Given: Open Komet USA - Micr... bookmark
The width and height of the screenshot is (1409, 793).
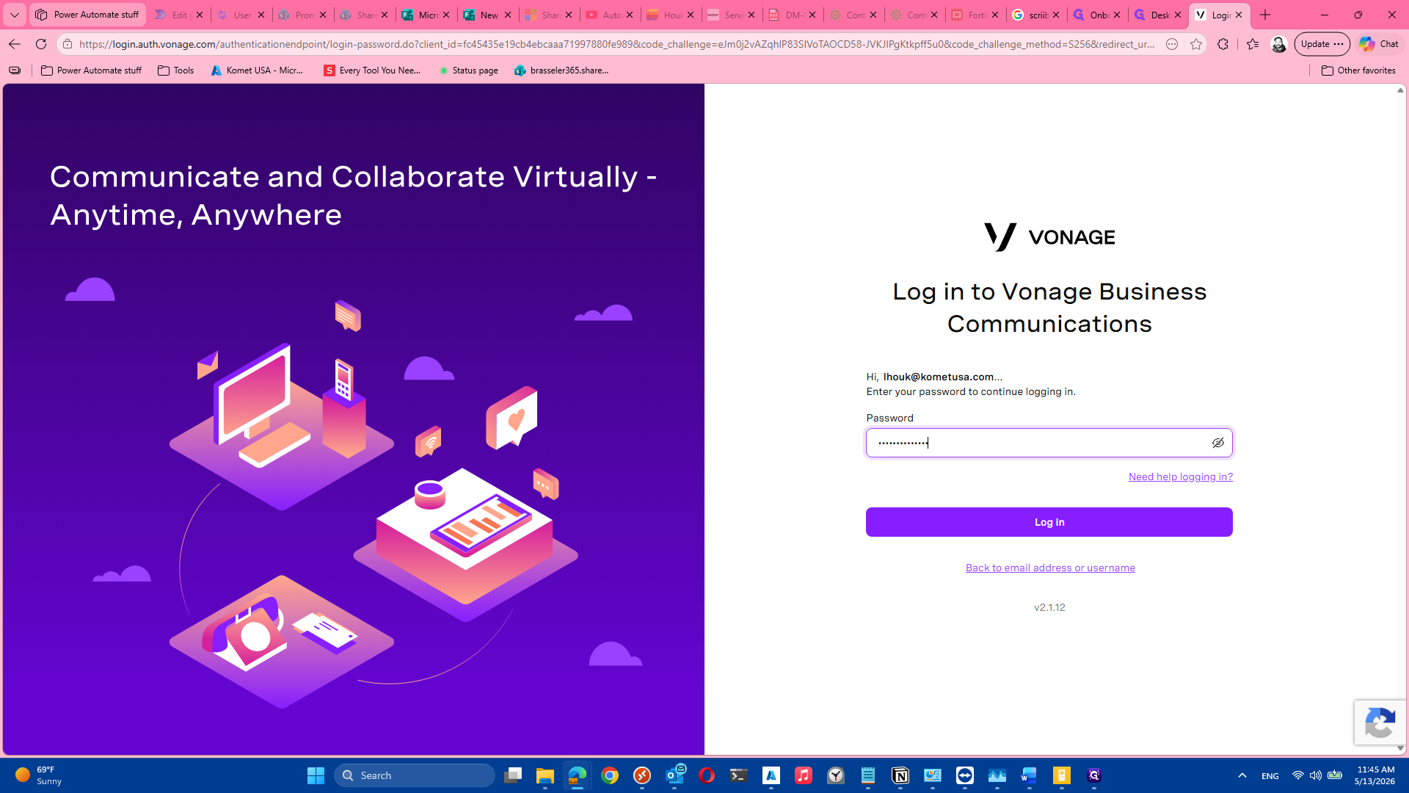Looking at the screenshot, I should click(258, 70).
